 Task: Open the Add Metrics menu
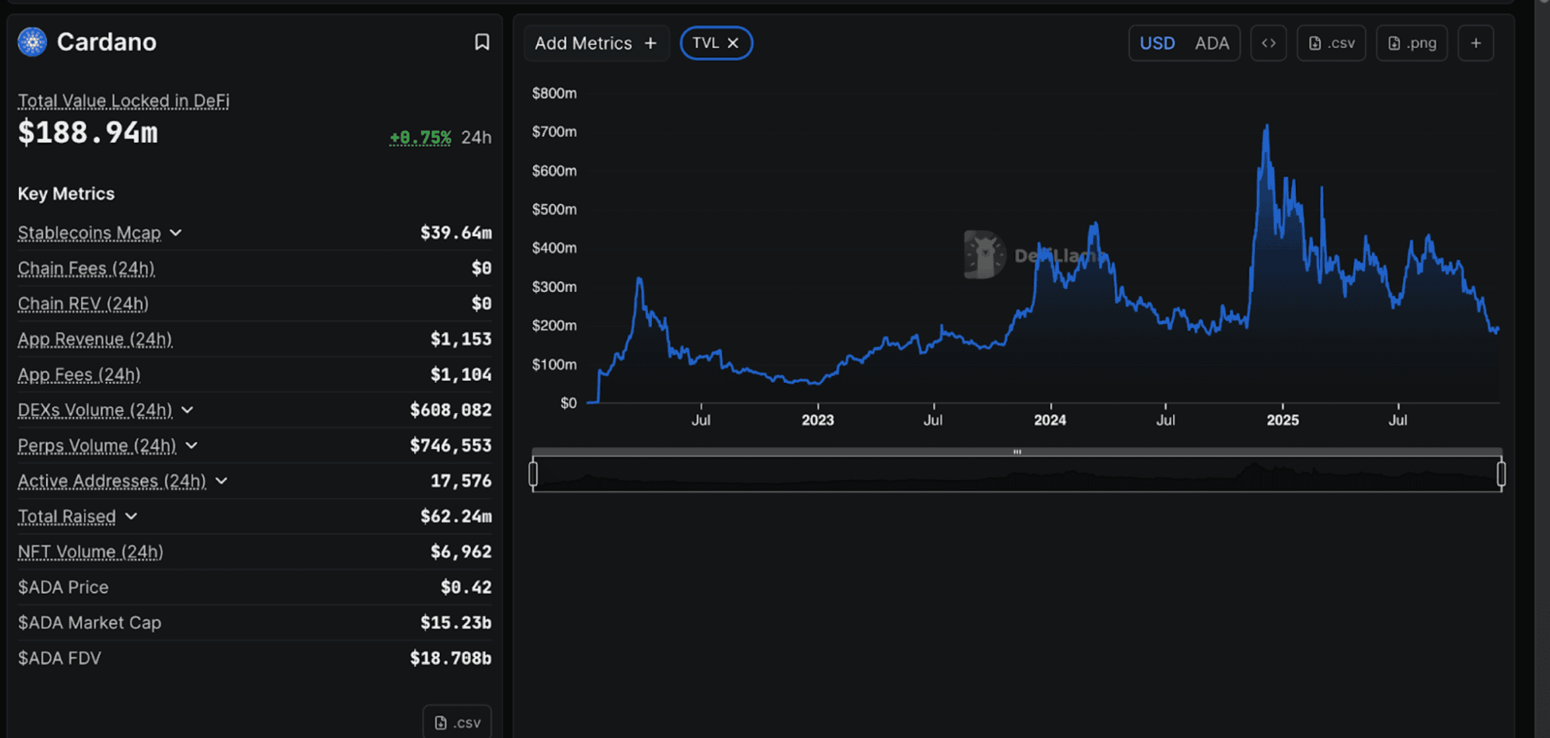[596, 42]
